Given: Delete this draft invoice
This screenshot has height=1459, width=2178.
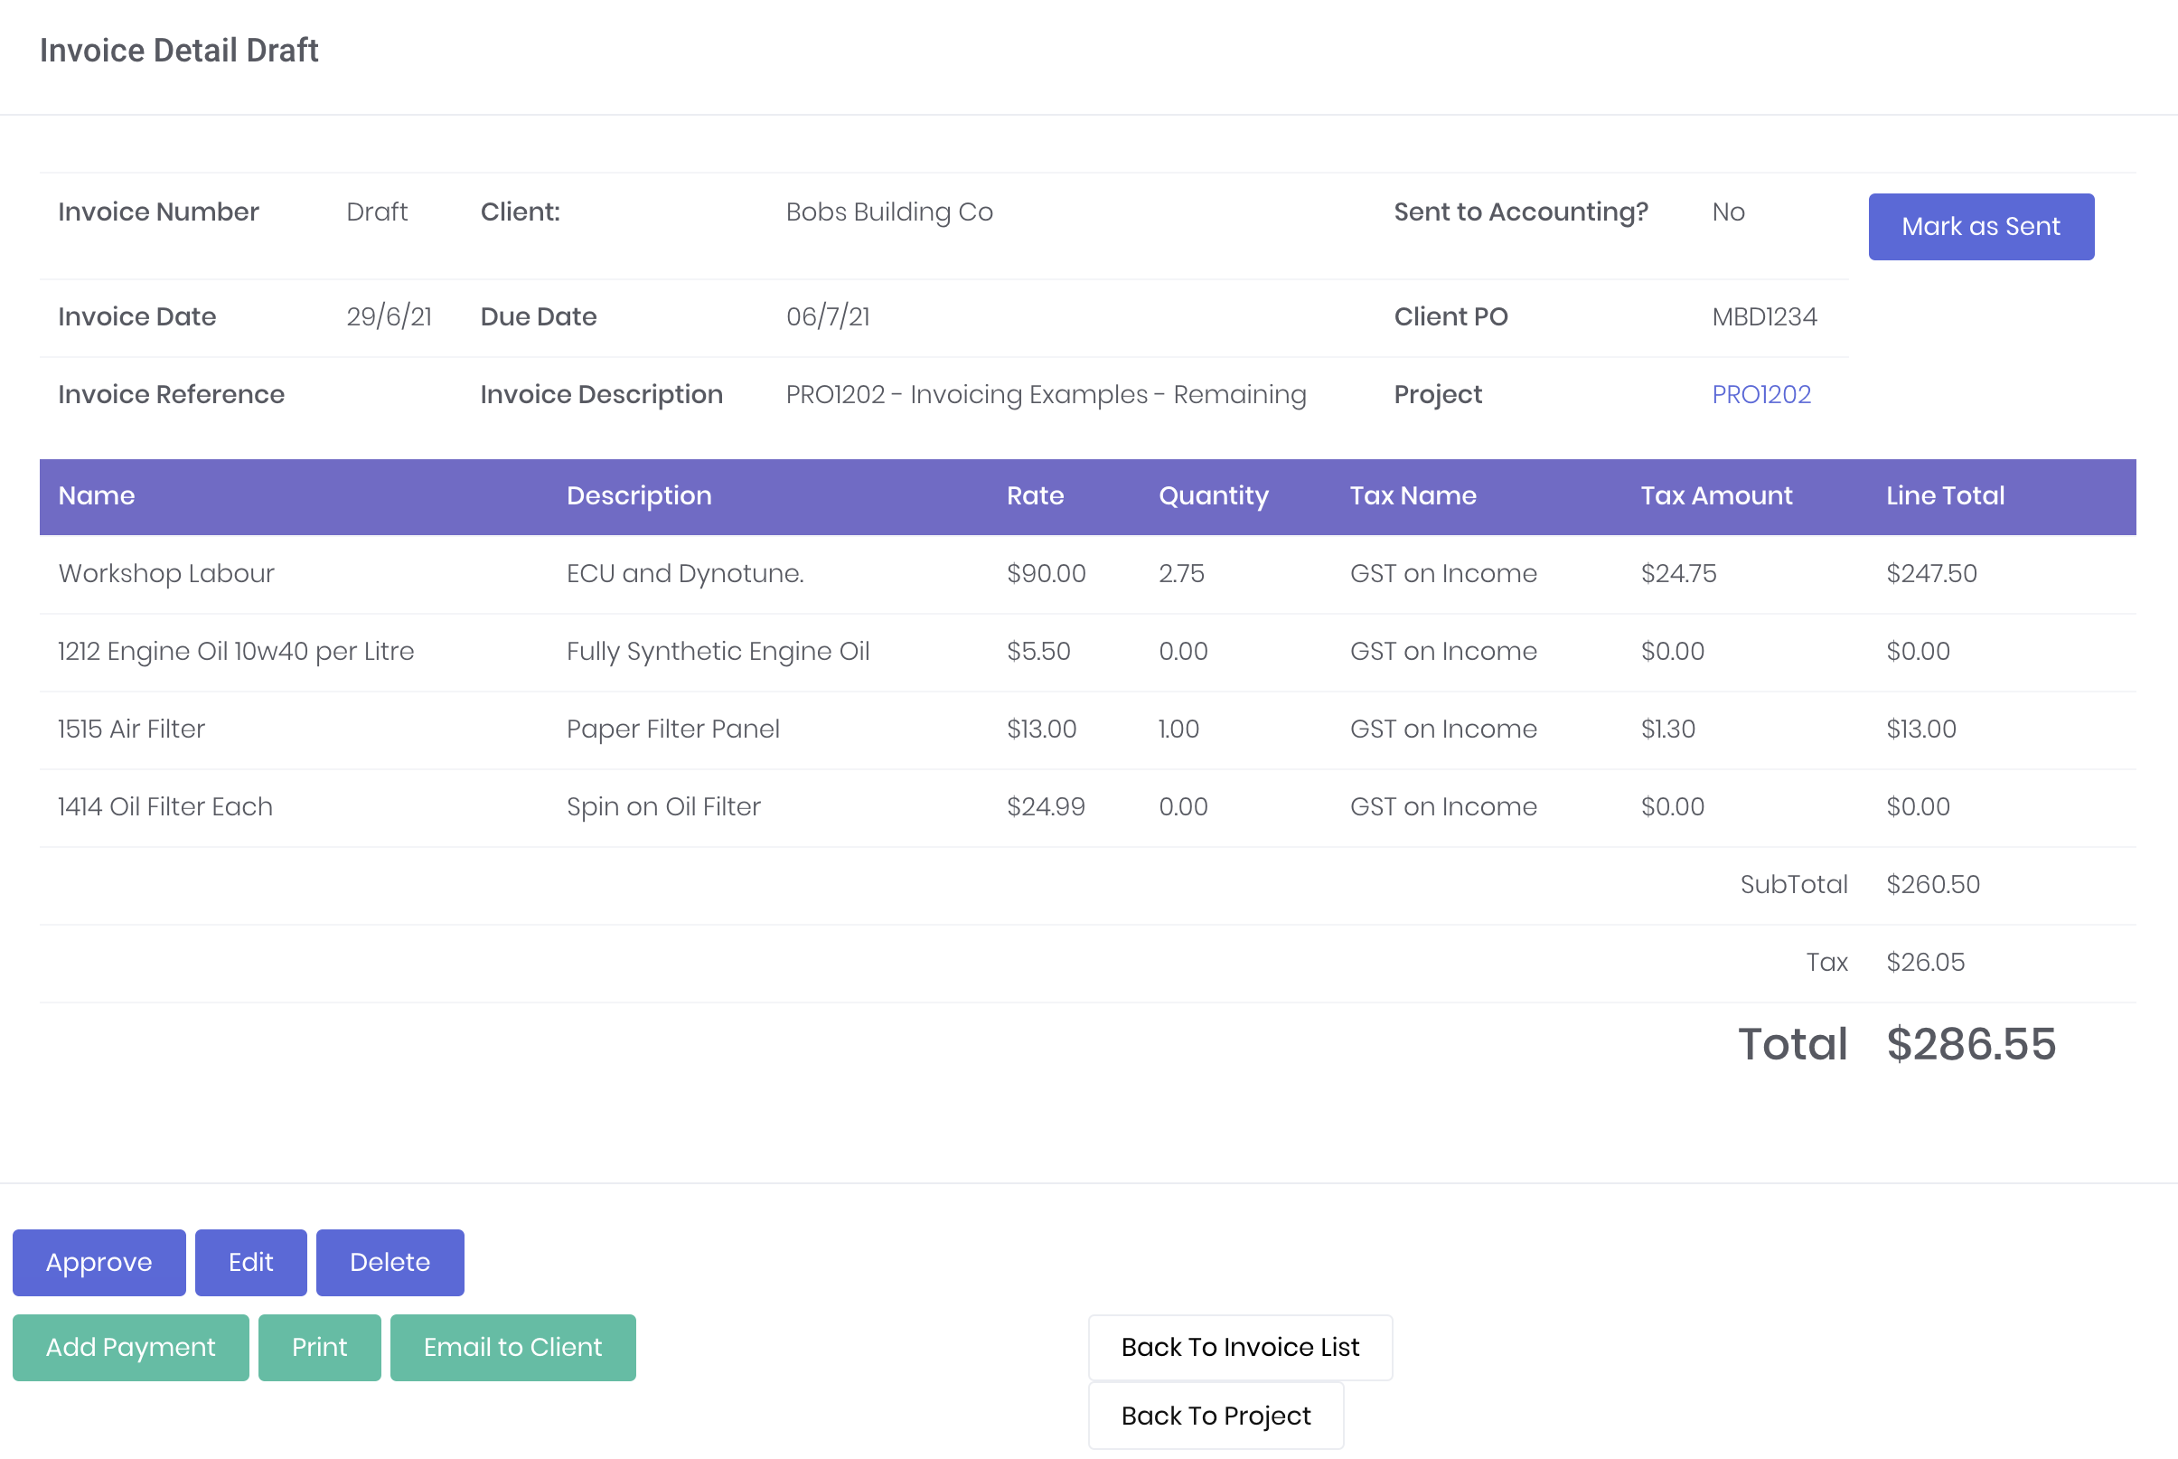Looking at the screenshot, I should pyautogui.click(x=390, y=1262).
